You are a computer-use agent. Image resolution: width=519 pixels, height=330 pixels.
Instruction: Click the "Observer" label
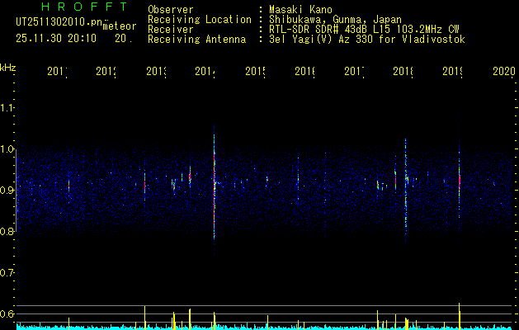(171, 10)
